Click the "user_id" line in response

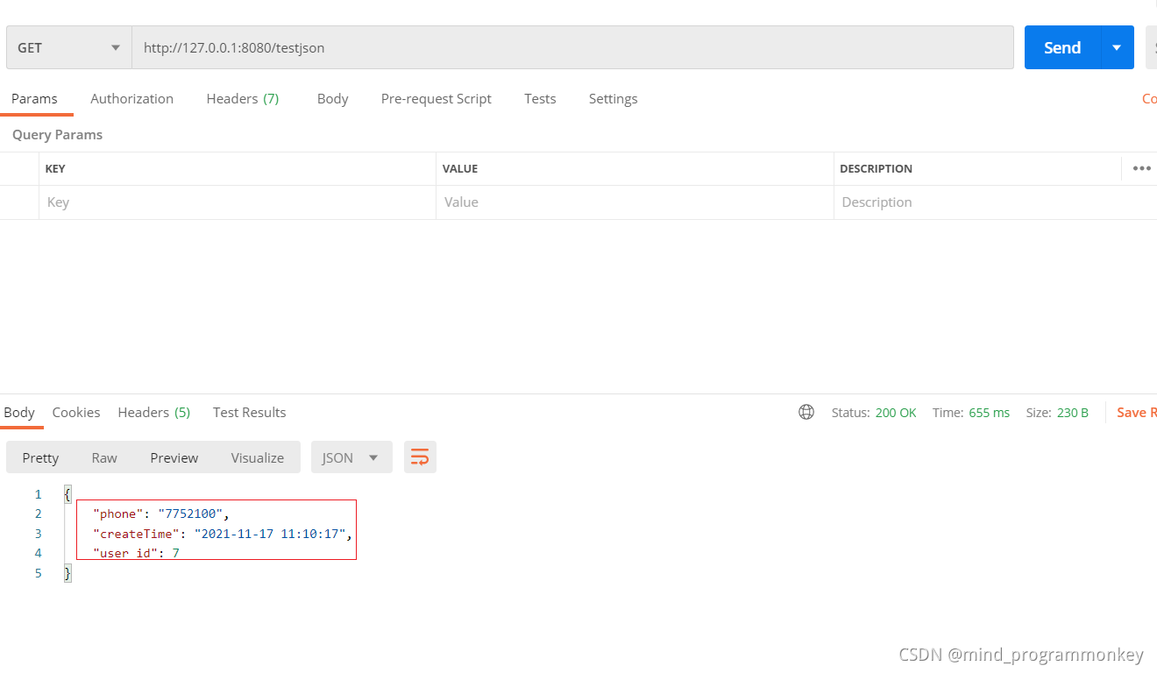(136, 553)
